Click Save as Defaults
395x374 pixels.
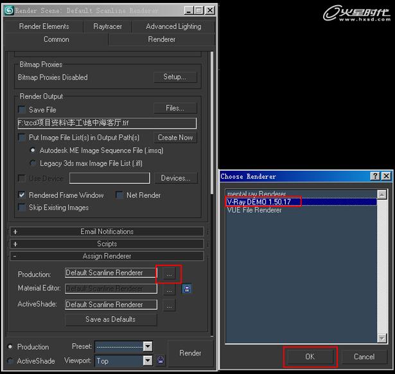(111, 319)
